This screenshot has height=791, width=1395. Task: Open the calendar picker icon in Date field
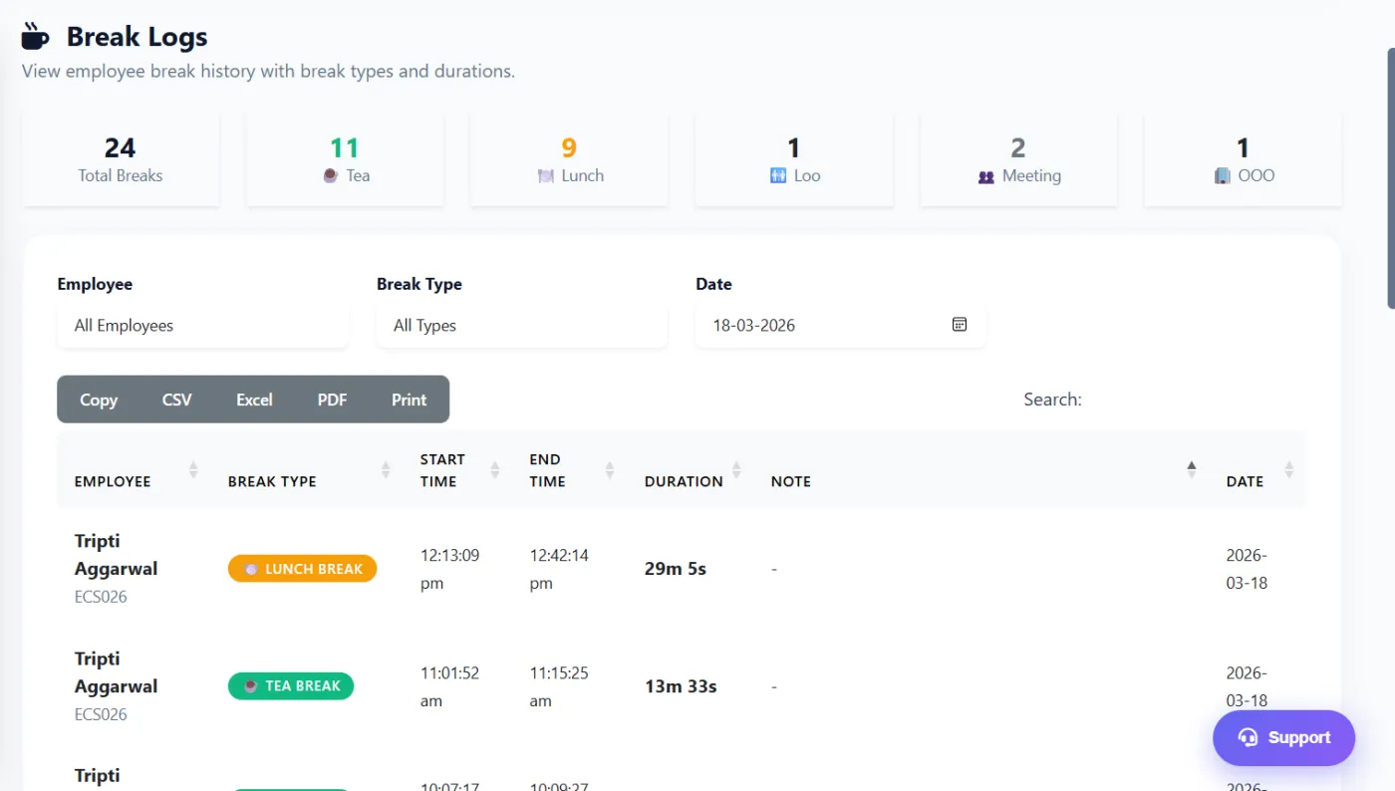pyautogui.click(x=960, y=325)
